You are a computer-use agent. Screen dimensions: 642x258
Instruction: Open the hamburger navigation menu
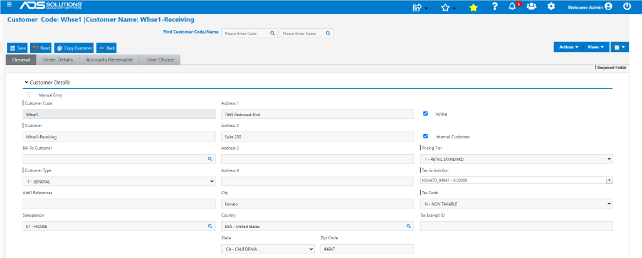point(9,4)
